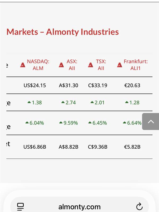Open the page options icon in address bar
This screenshot has width=159, height=212.
pos(20,206)
